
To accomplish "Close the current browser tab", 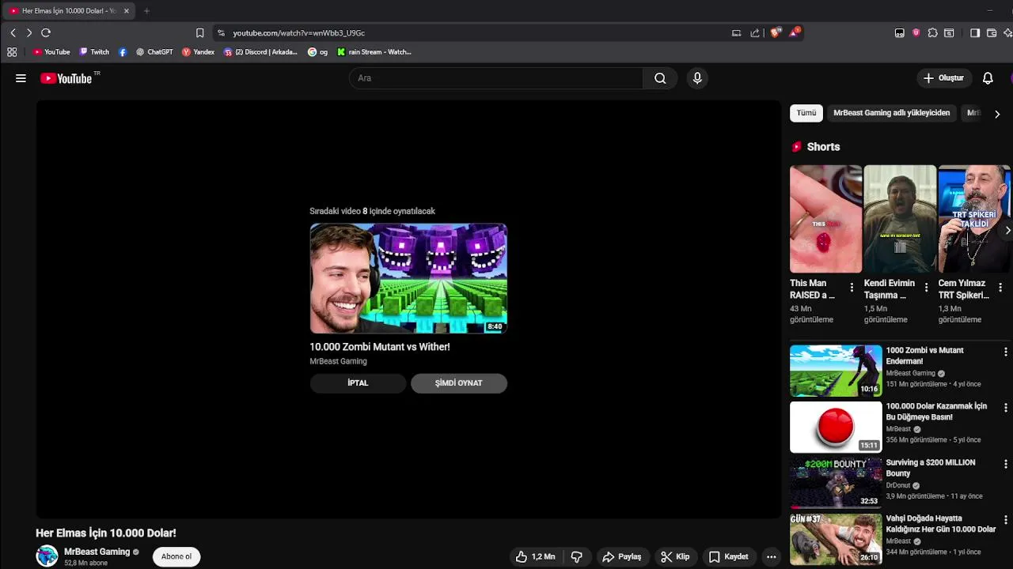I will pos(126,11).
